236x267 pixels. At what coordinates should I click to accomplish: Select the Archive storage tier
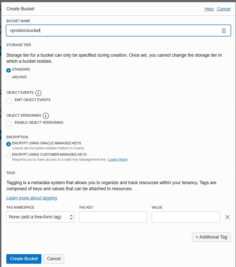point(9,78)
